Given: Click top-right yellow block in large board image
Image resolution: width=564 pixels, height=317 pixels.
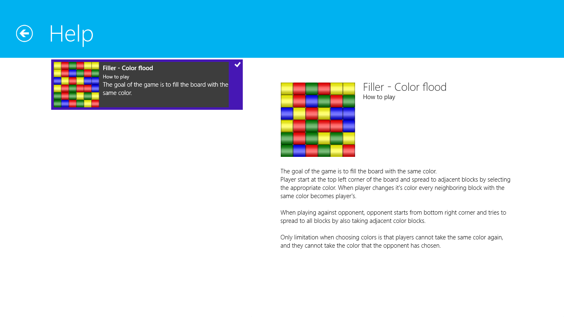Looking at the screenshot, I should [x=349, y=89].
